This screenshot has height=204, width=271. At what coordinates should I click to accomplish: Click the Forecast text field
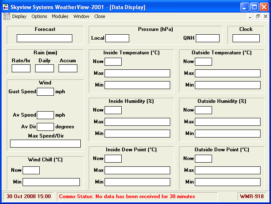[44, 38]
